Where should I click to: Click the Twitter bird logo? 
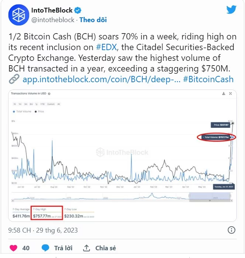(x=231, y=10)
